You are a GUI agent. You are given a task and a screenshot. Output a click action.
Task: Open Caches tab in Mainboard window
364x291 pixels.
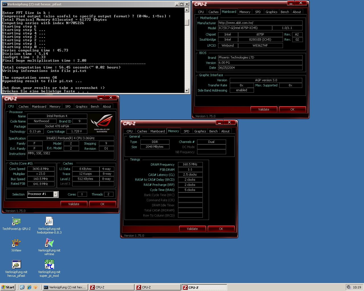pos(214,12)
